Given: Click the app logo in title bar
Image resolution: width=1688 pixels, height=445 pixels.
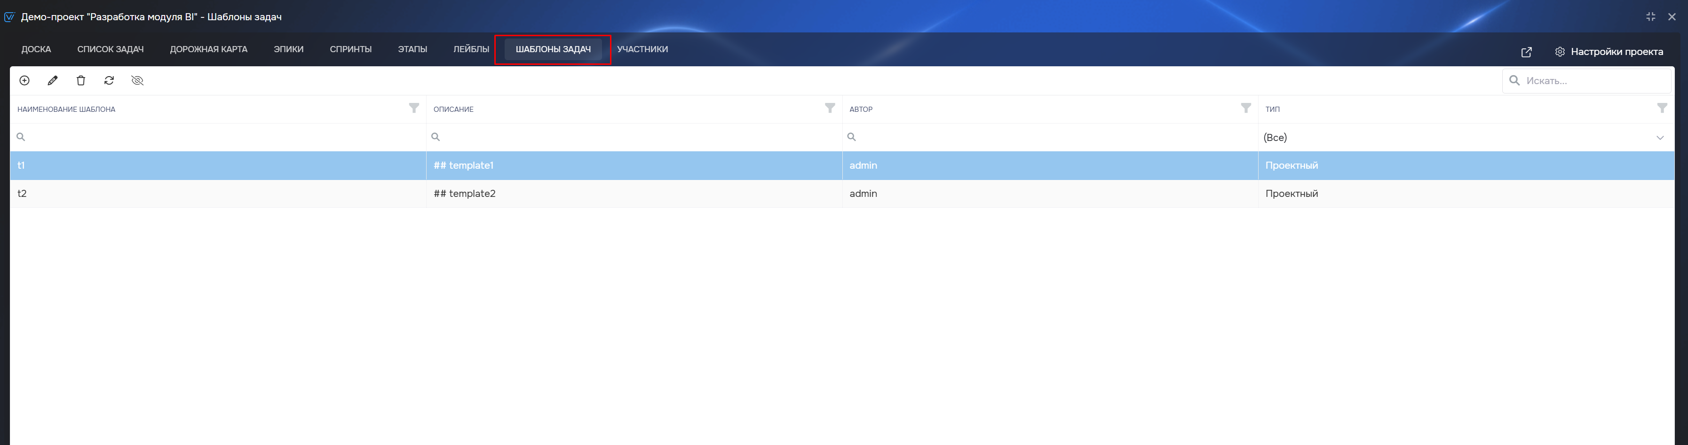Looking at the screenshot, I should (9, 17).
